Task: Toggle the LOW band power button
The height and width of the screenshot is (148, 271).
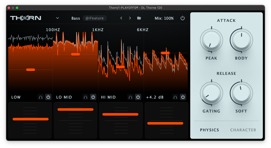Action: coord(48,97)
